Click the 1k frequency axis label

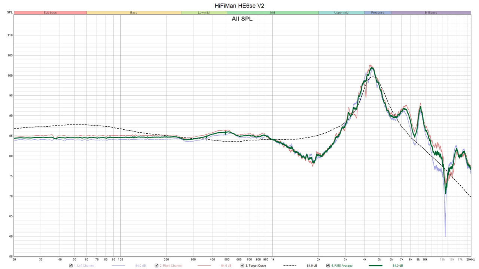click(272, 259)
